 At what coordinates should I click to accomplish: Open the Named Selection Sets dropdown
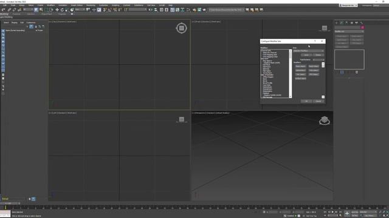point(138,10)
